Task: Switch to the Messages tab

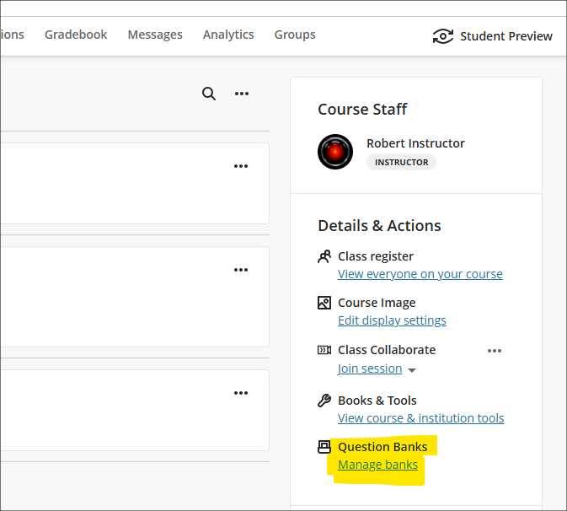Action: pos(155,35)
